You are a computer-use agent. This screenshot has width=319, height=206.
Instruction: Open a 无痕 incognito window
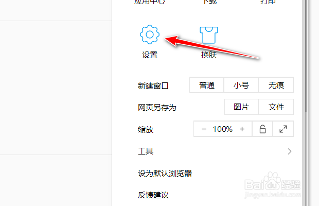276,85
